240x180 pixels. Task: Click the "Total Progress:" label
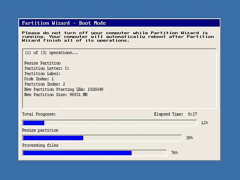[39, 114]
